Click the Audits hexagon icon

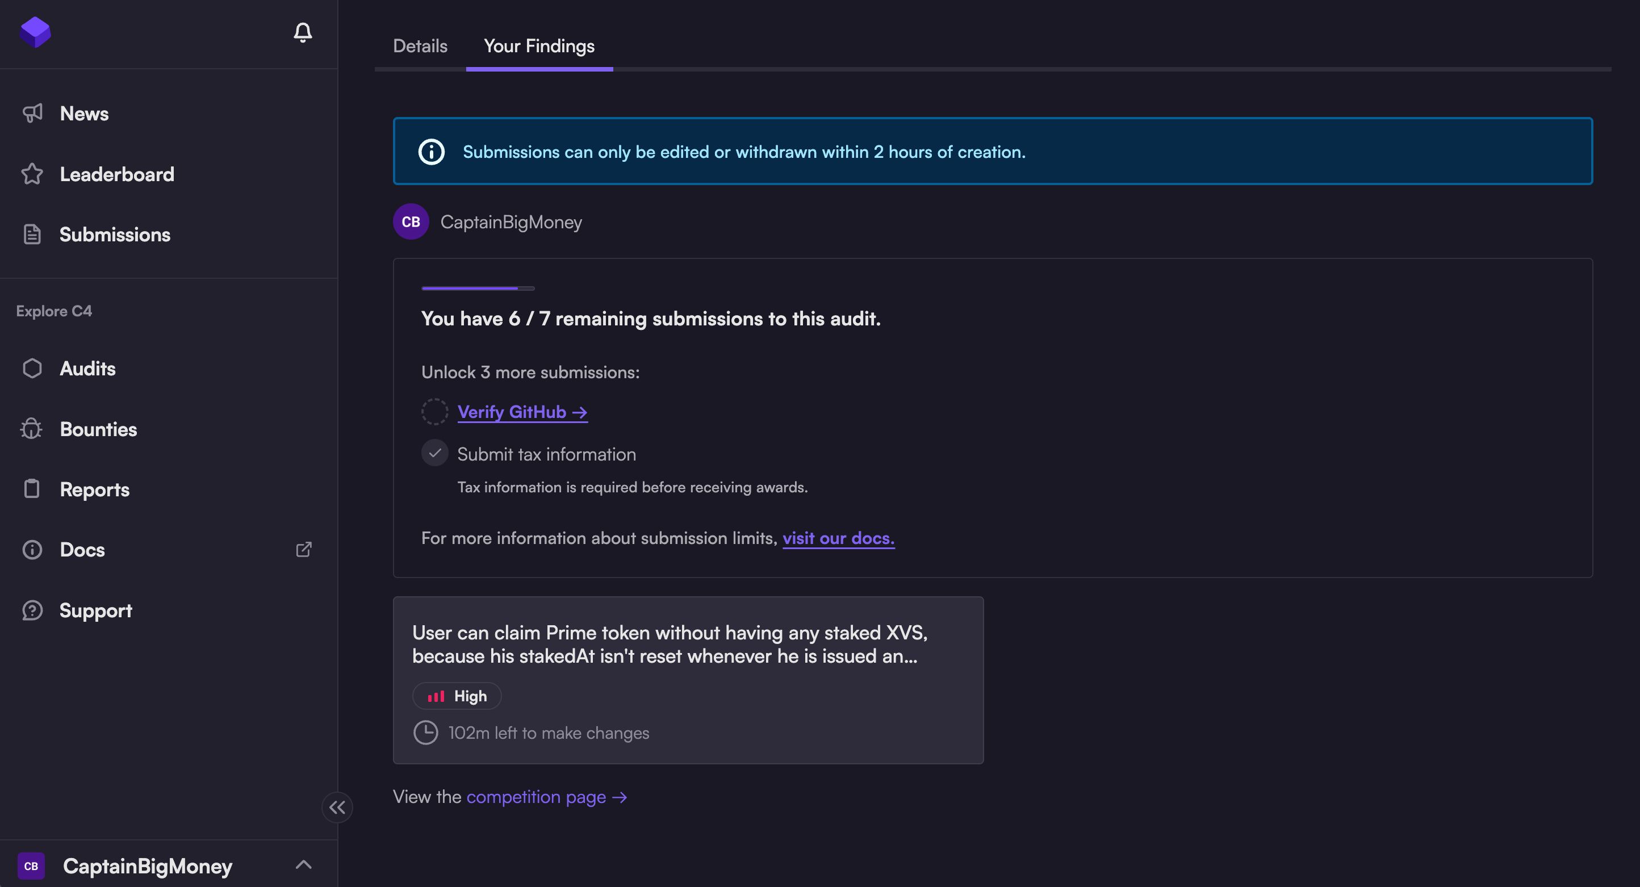32,368
